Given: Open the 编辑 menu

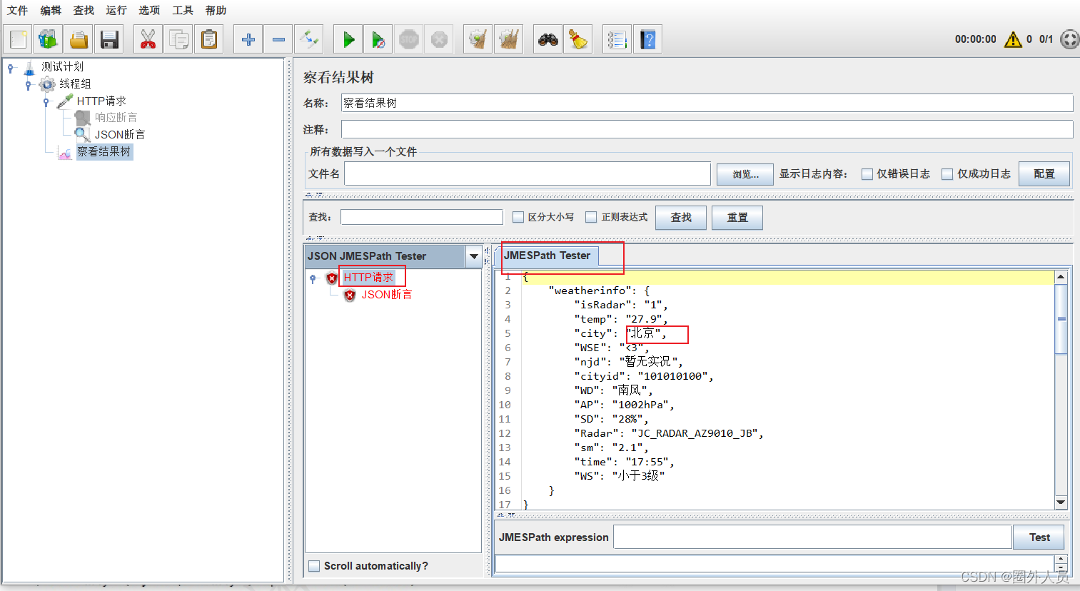Looking at the screenshot, I should (51, 10).
